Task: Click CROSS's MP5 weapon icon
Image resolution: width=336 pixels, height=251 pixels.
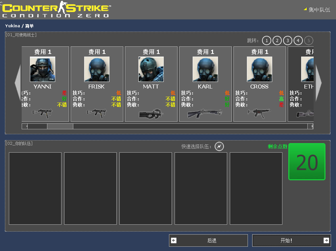Action: click(259, 113)
